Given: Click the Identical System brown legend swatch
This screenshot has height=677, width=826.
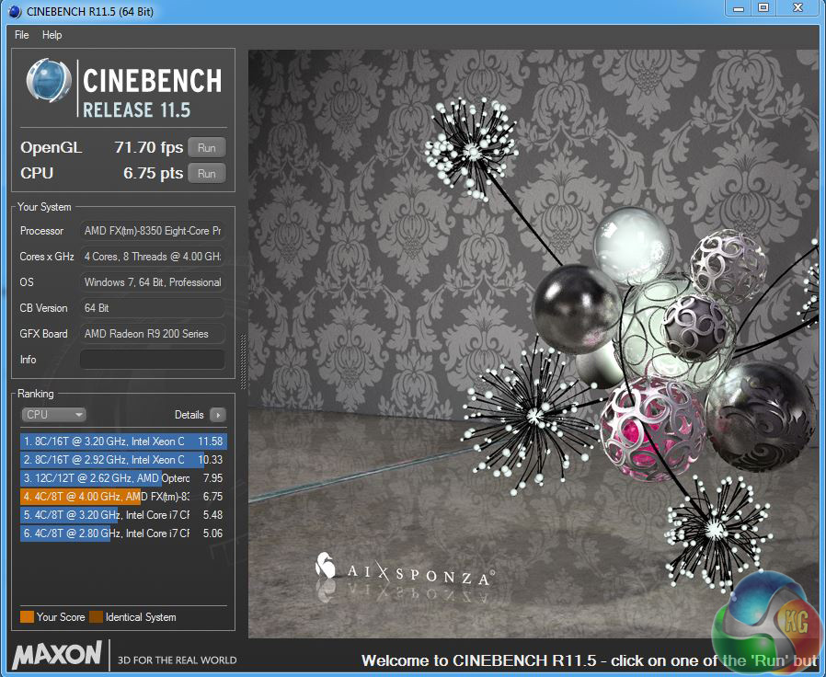Looking at the screenshot, I should (96, 617).
